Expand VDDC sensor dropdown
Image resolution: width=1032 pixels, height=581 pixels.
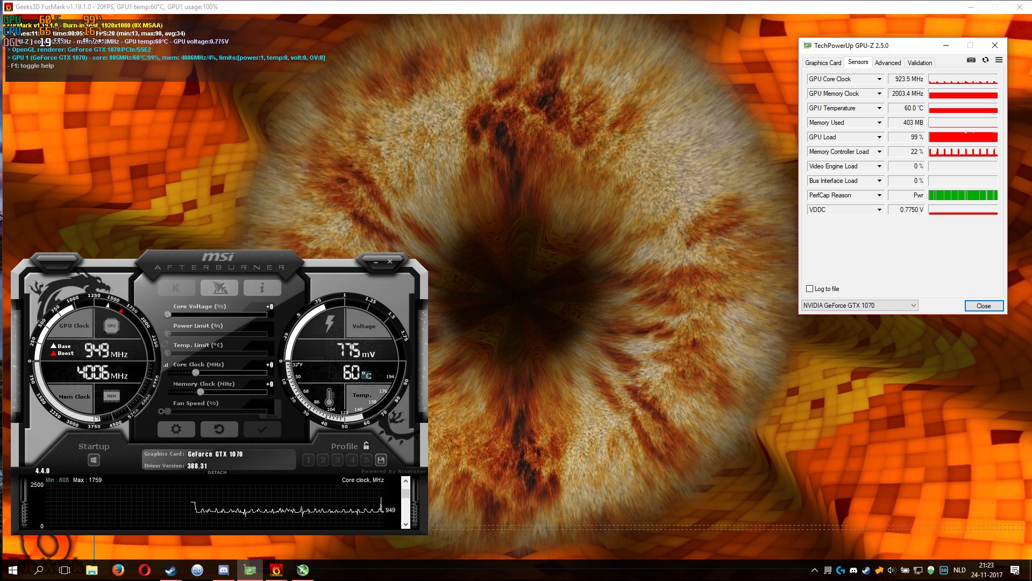pyautogui.click(x=879, y=210)
